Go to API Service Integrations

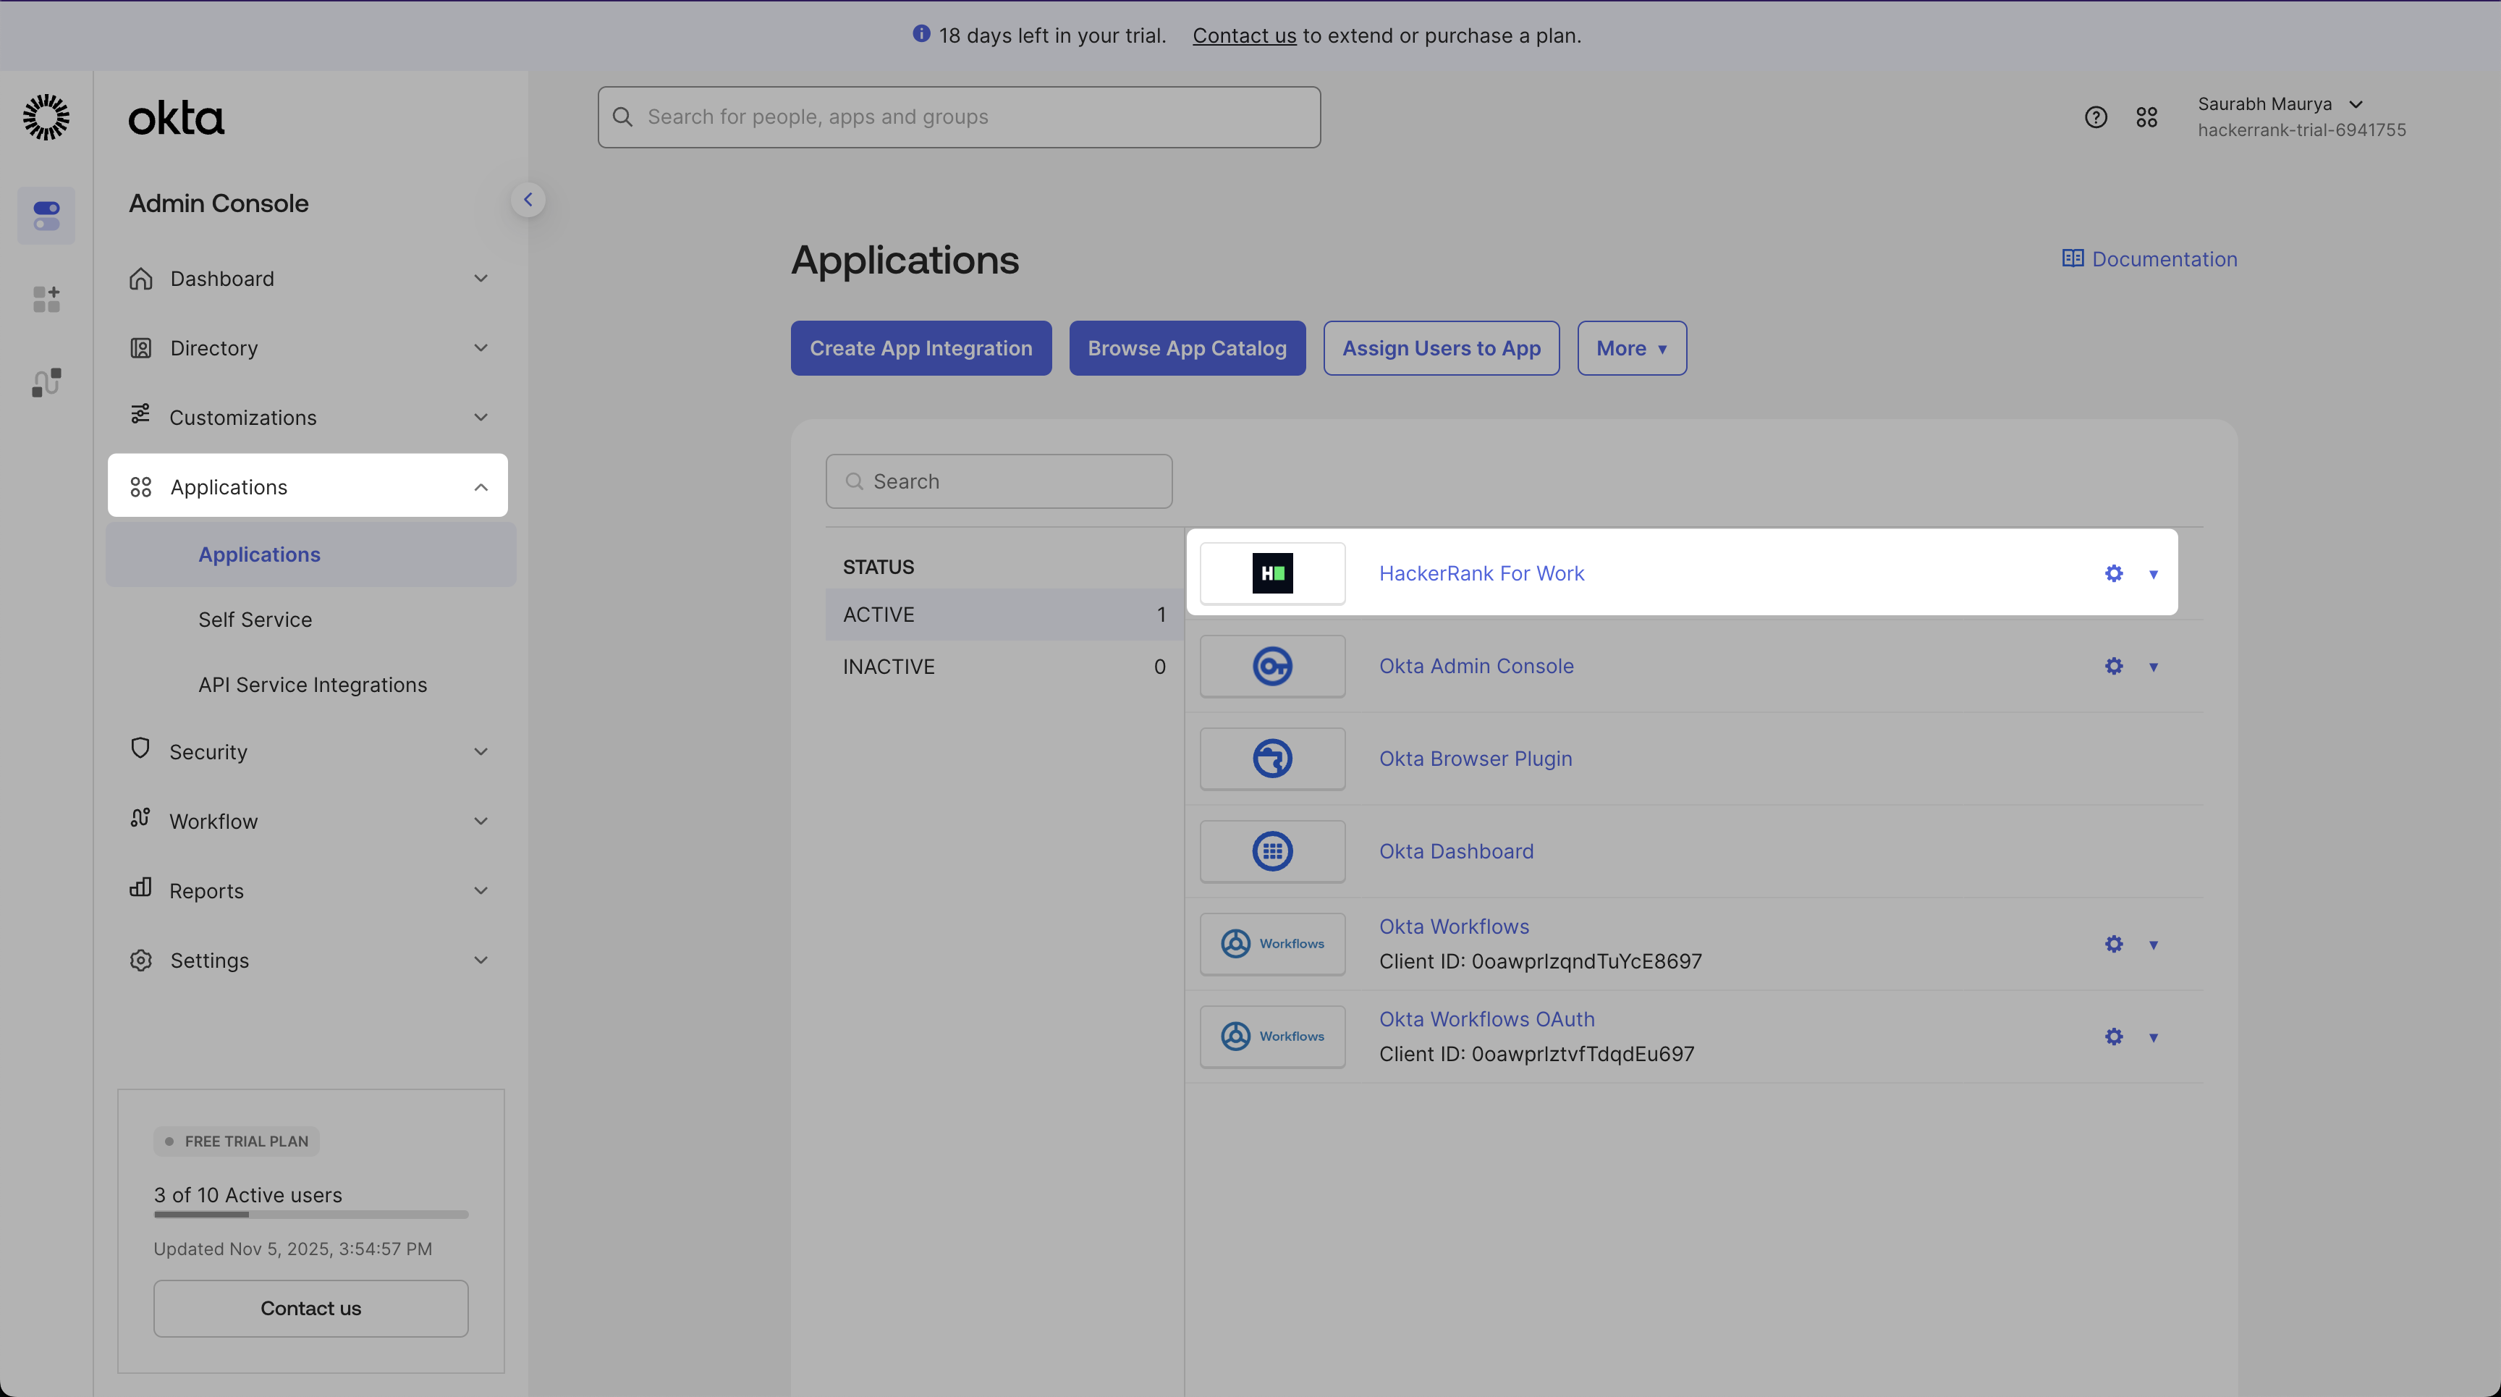click(x=313, y=685)
